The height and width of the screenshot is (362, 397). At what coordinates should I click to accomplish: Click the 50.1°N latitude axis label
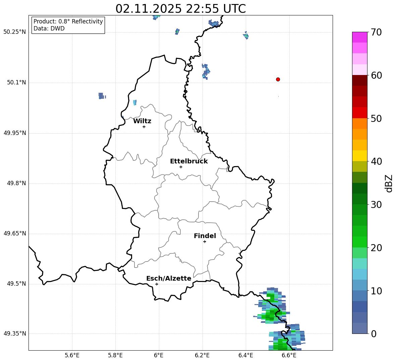point(15,82)
